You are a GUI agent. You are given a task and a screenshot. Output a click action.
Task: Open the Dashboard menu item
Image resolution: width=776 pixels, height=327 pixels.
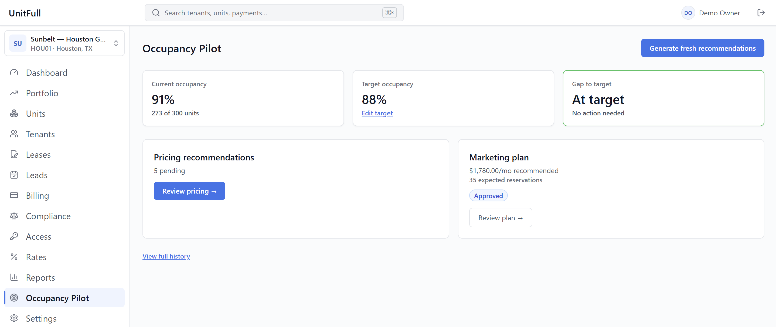(x=64, y=73)
